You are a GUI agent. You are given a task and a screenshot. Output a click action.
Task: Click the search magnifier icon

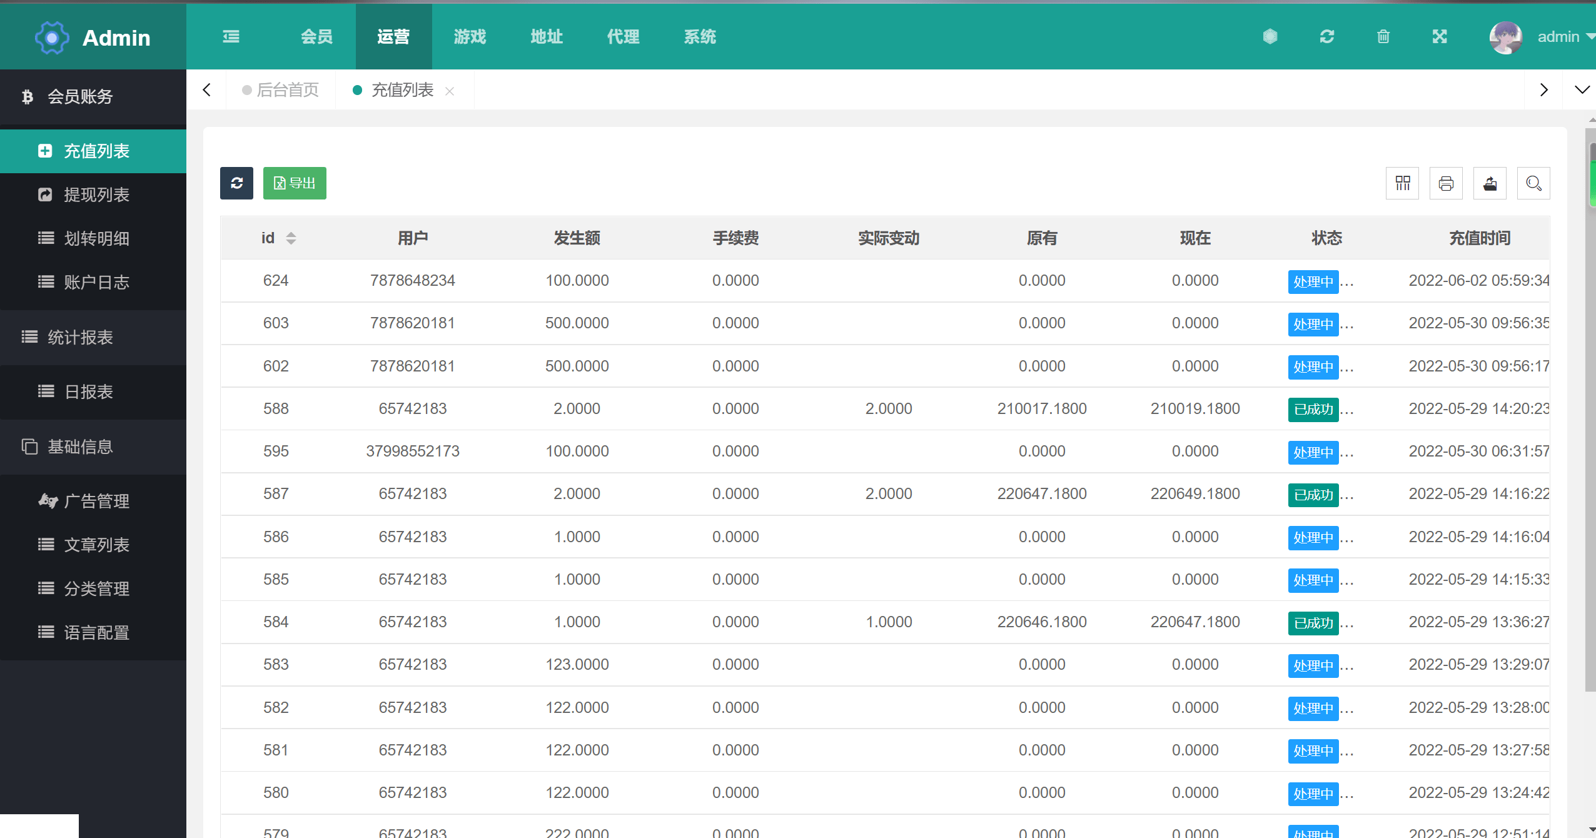coord(1533,184)
